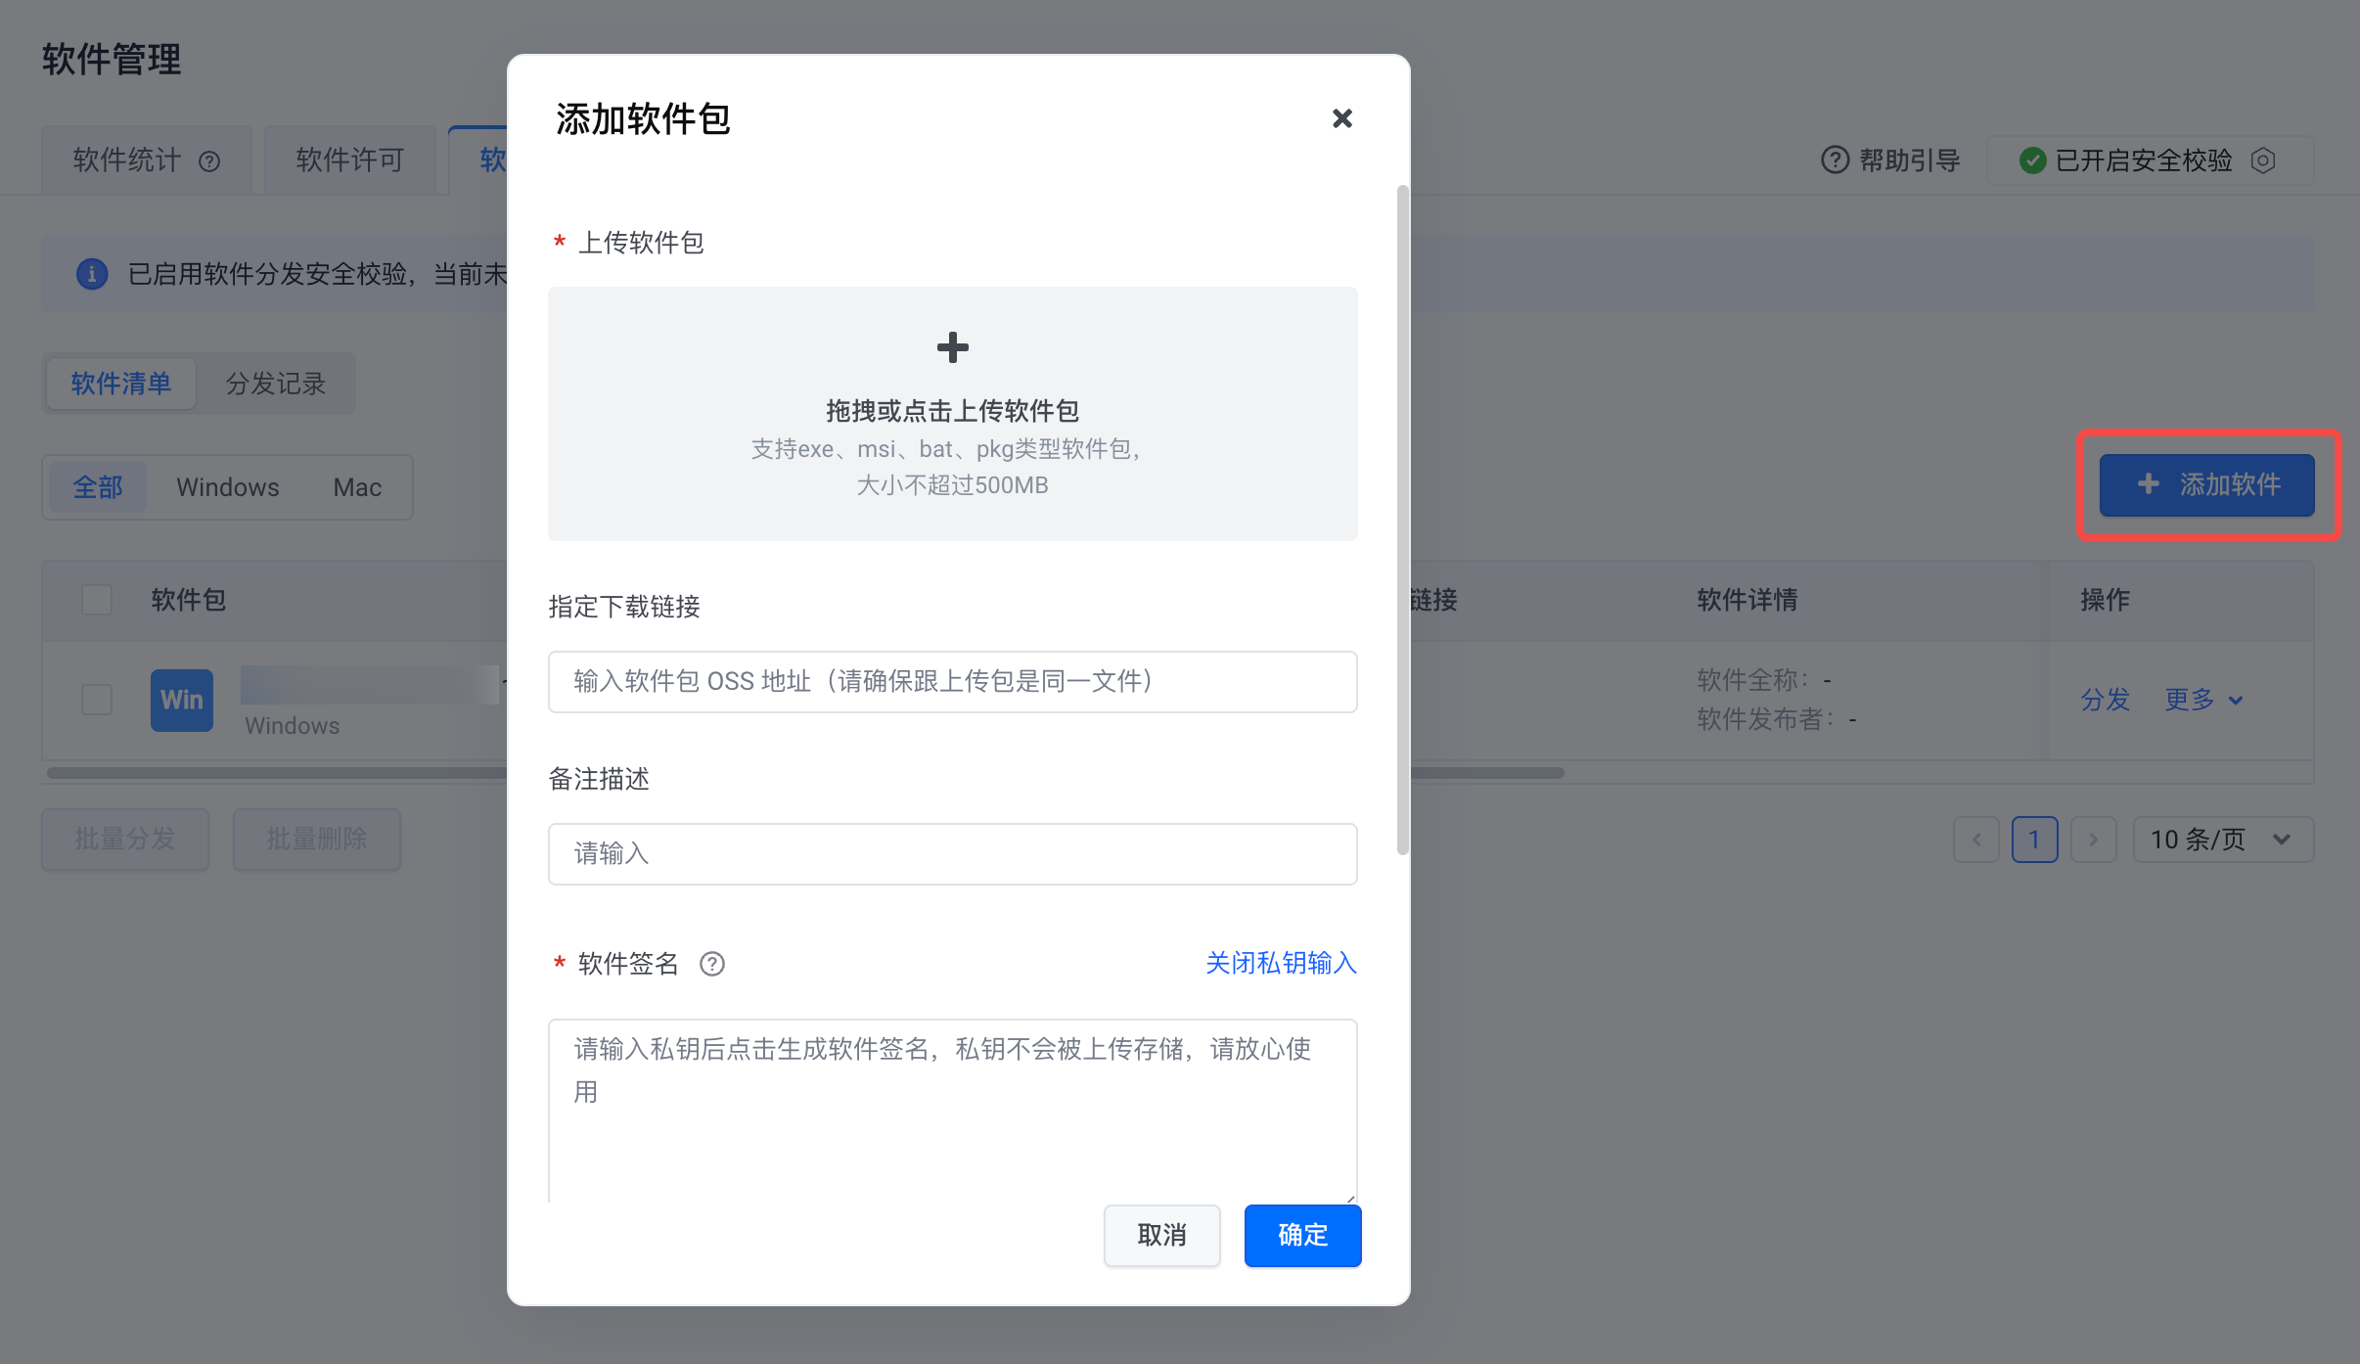Go to next page arrow
This screenshot has width=2360, height=1364.
pos(2093,840)
